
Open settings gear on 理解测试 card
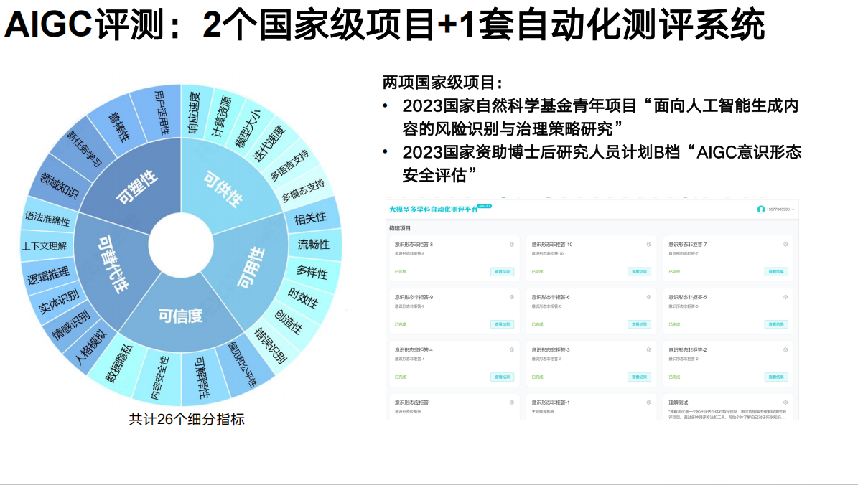coord(785,402)
